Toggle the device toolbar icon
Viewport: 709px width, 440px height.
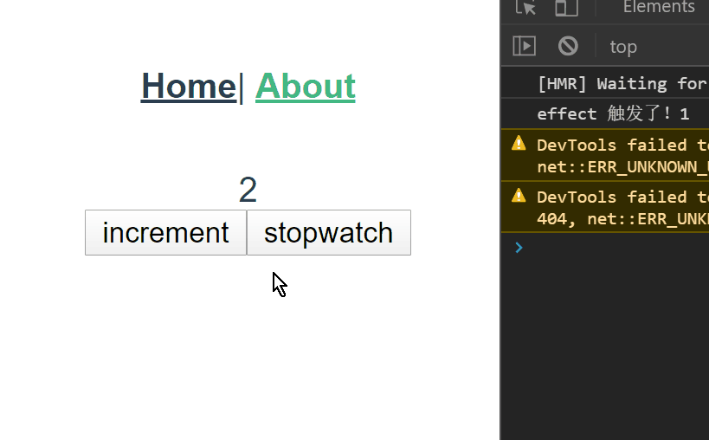click(566, 8)
